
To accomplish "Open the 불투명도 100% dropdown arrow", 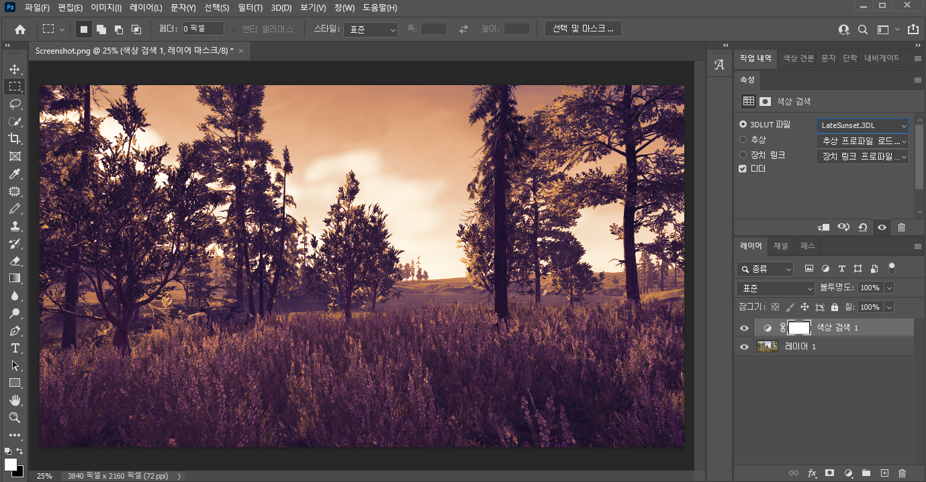I will click(889, 288).
